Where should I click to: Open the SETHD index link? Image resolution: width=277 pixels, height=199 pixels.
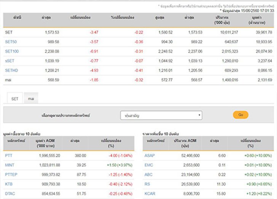coord(11,70)
